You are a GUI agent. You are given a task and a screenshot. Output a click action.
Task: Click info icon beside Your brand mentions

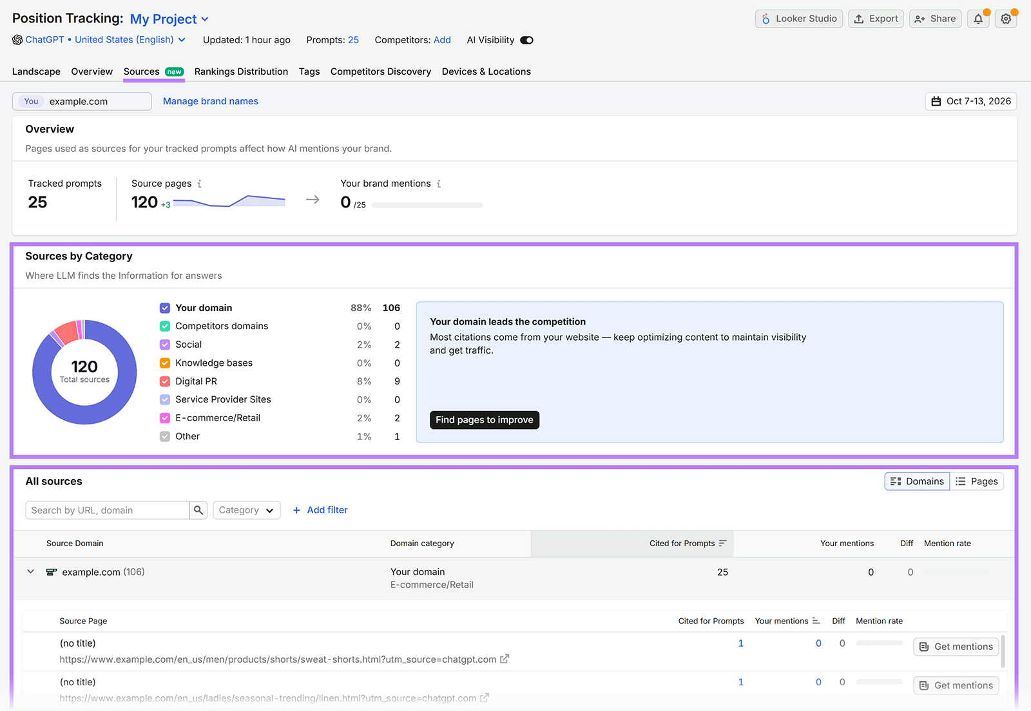point(439,184)
